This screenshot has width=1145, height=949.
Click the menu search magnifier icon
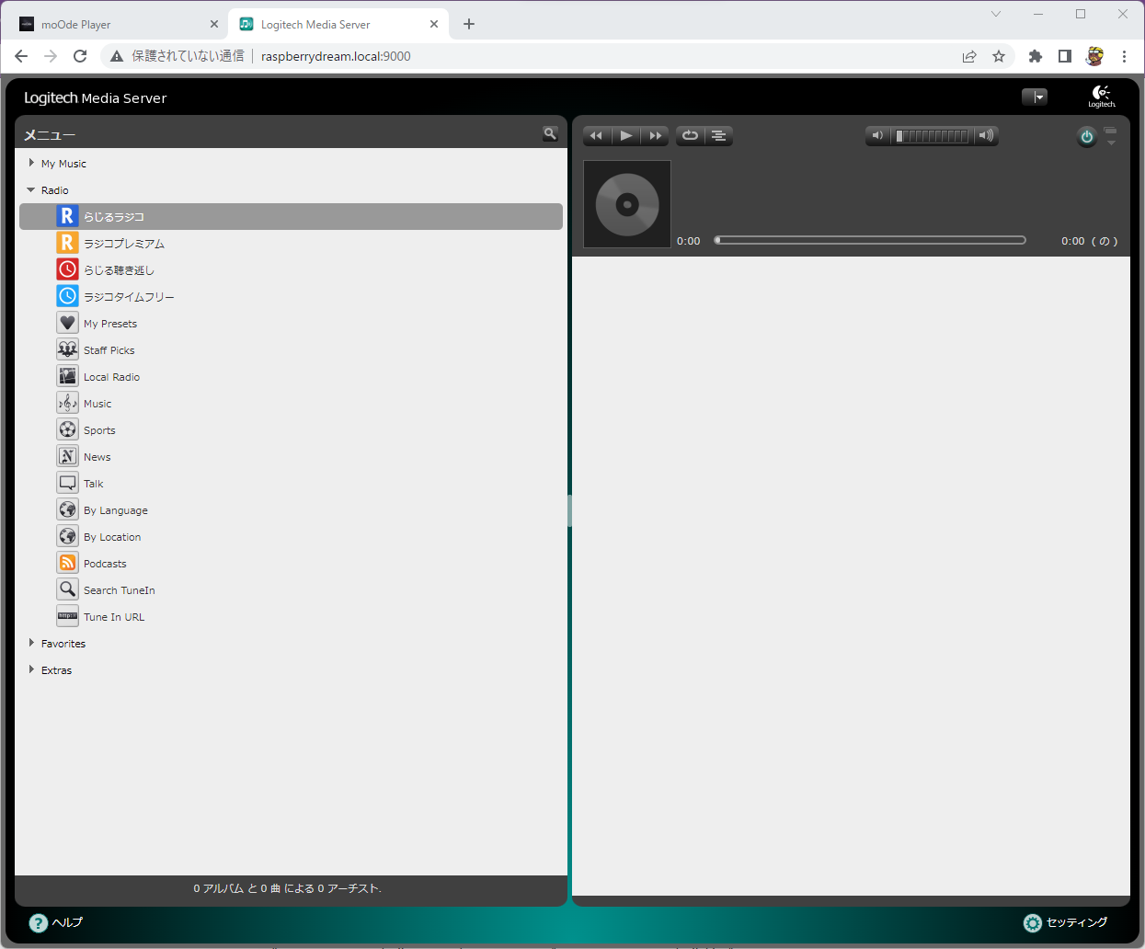point(550,133)
